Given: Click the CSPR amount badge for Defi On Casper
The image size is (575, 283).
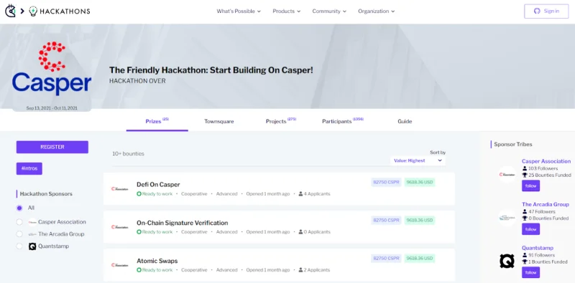Looking at the screenshot, I should tap(386, 182).
